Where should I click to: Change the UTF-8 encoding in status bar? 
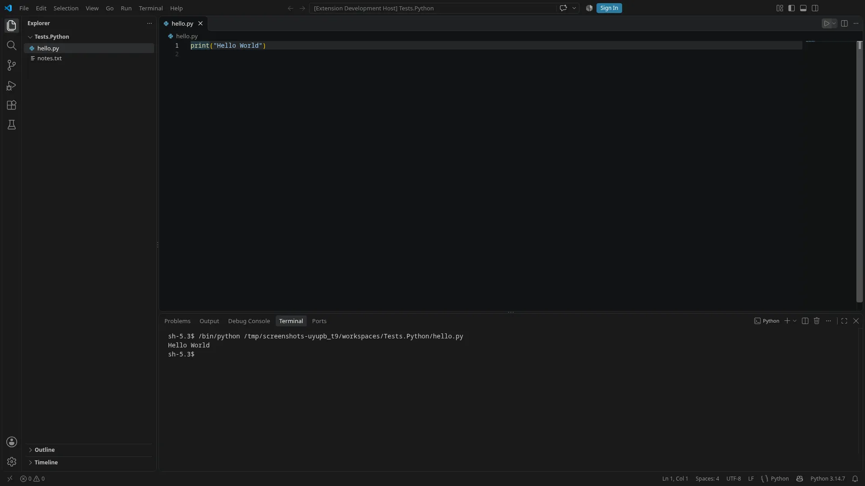coord(733,479)
